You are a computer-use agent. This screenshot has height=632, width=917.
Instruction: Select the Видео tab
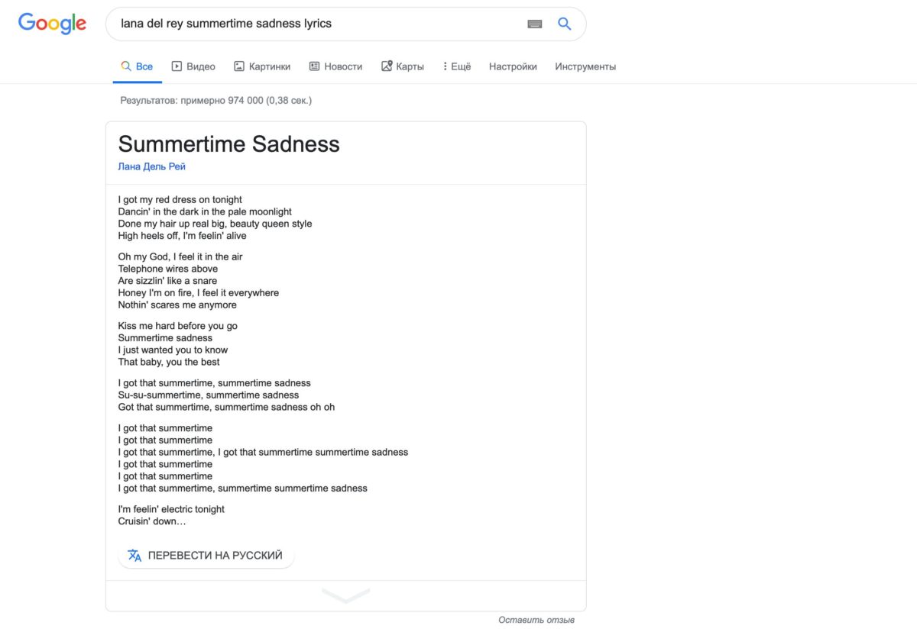(x=193, y=66)
